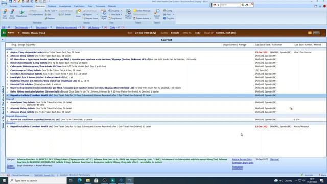Open Microsoft Edge from the taskbar
Screen dimensions: 327x184
click(x=80, y=180)
